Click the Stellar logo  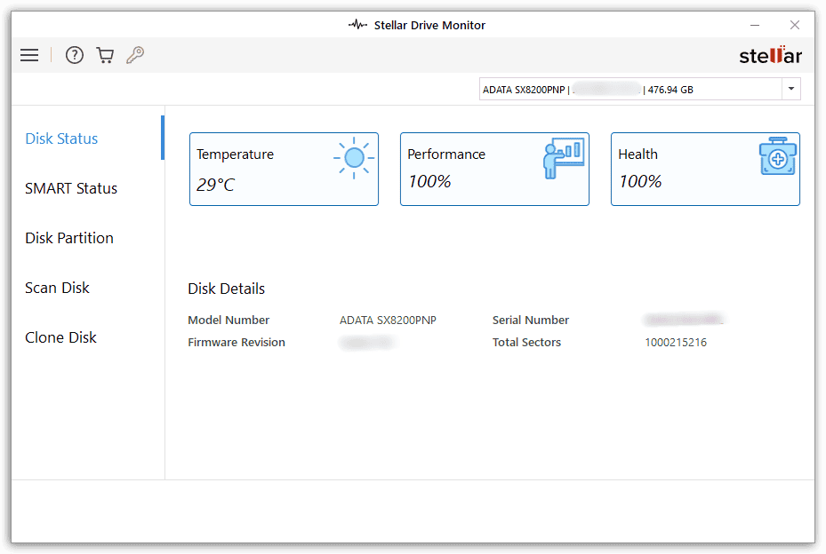[770, 55]
